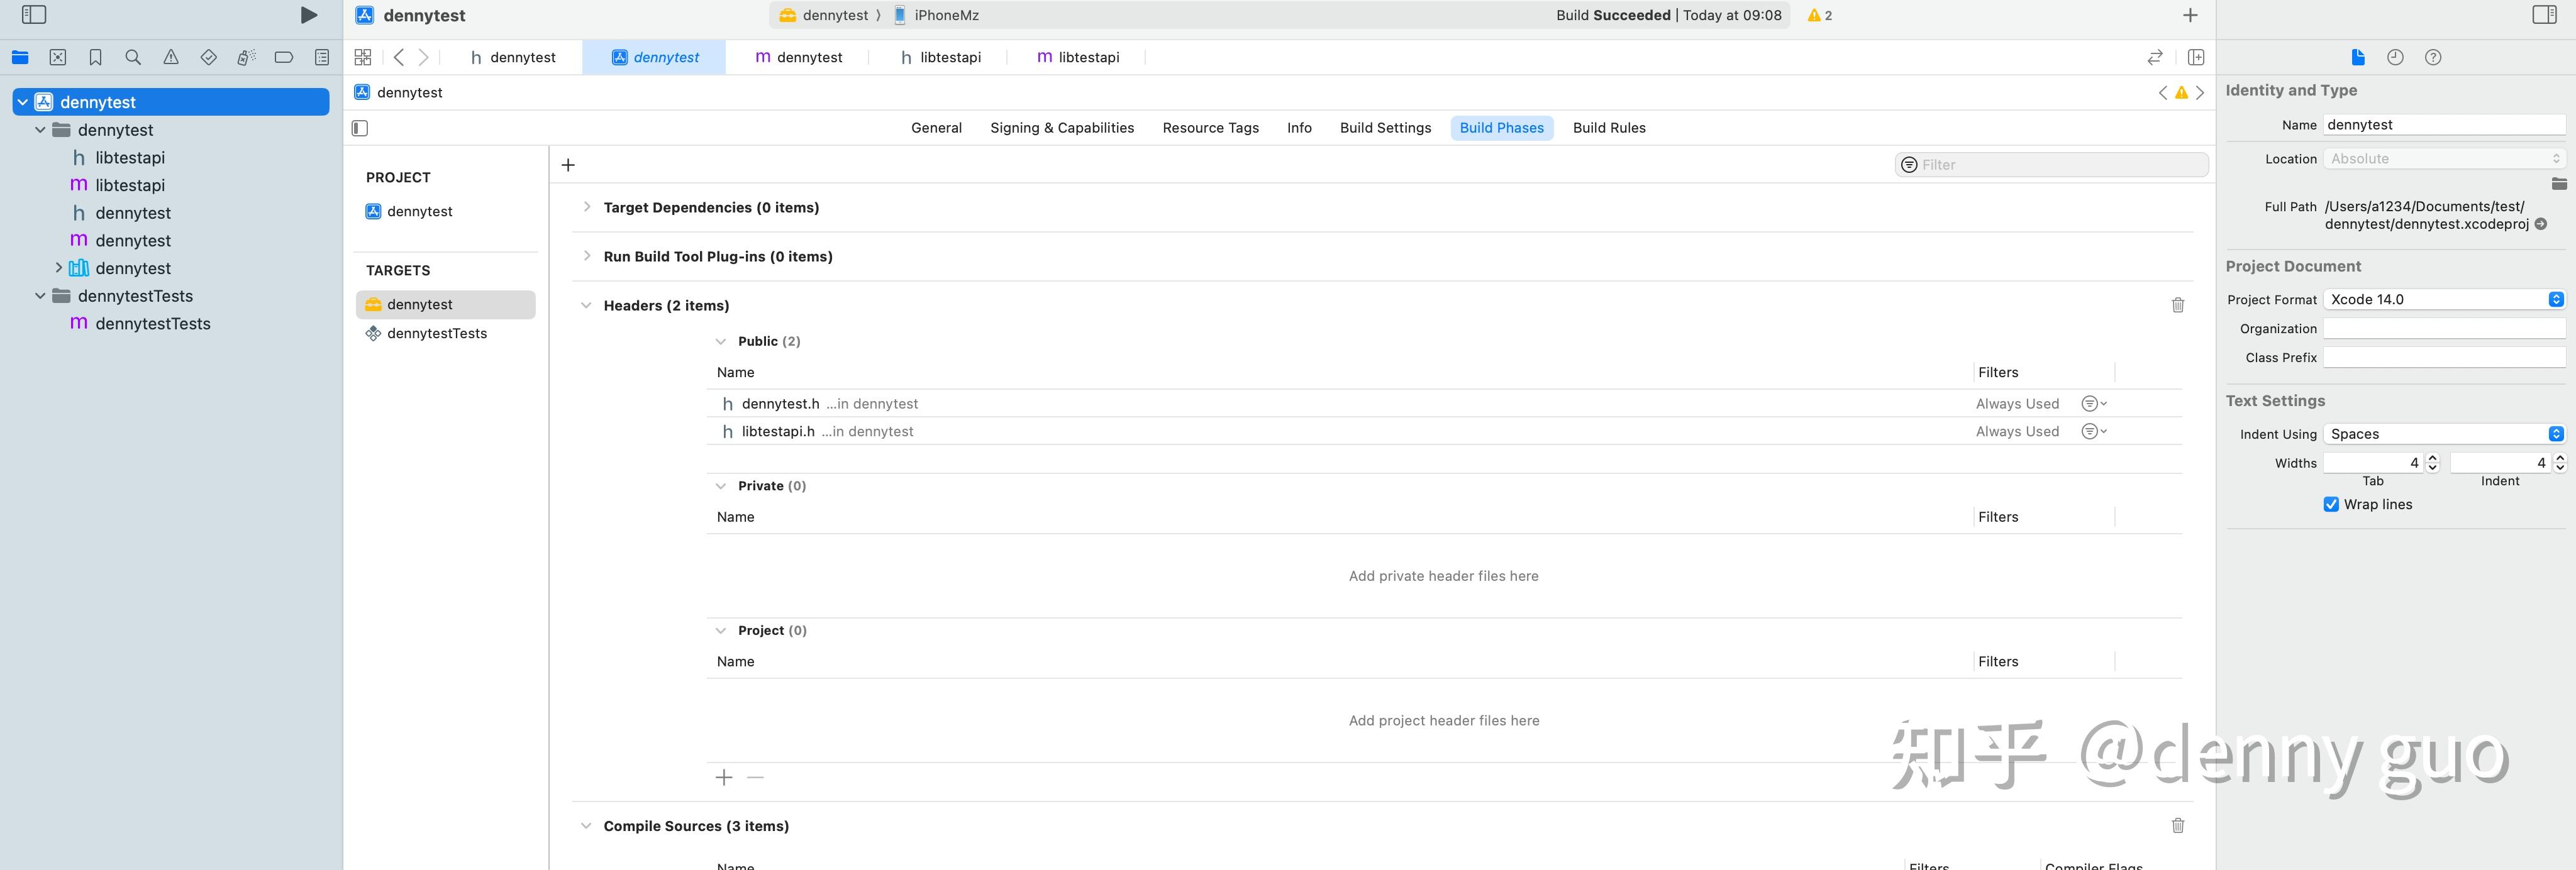The height and width of the screenshot is (870, 2576).
Task: Expand Target Dependencies section
Action: [x=587, y=207]
